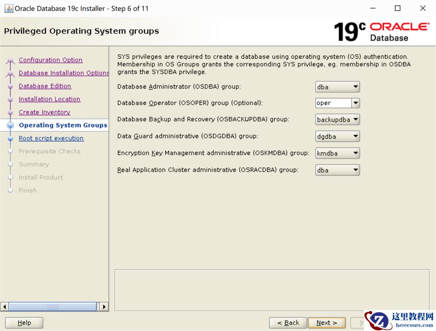
Task: Click the Database Backup and Recovery label
Action: (203, 119)
